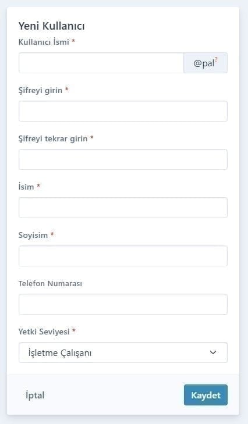This screenshot has width=248, height=424.
Task: Cancel with the İptal button
Action: (35, 395)
